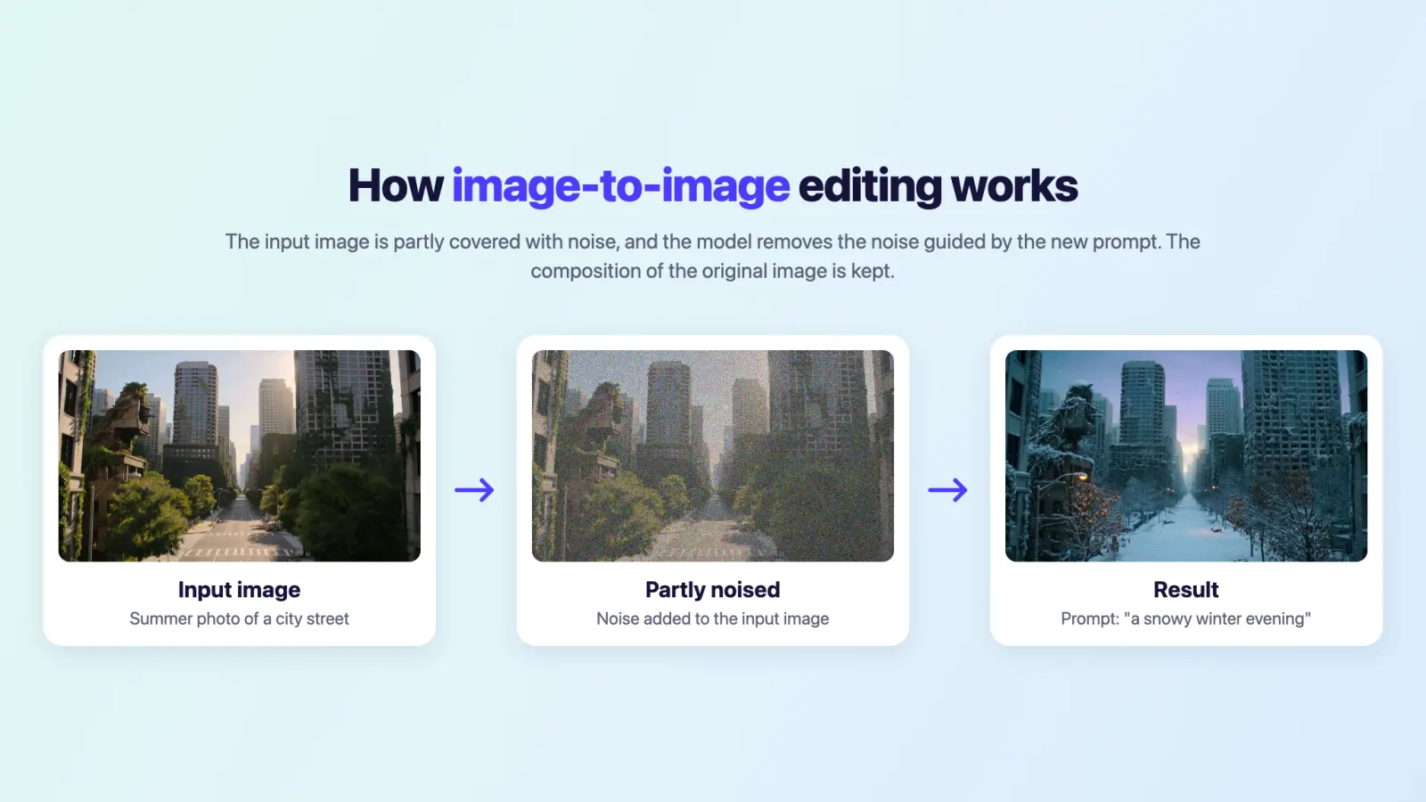Click "editing works" in the headline

click(938, 186)
